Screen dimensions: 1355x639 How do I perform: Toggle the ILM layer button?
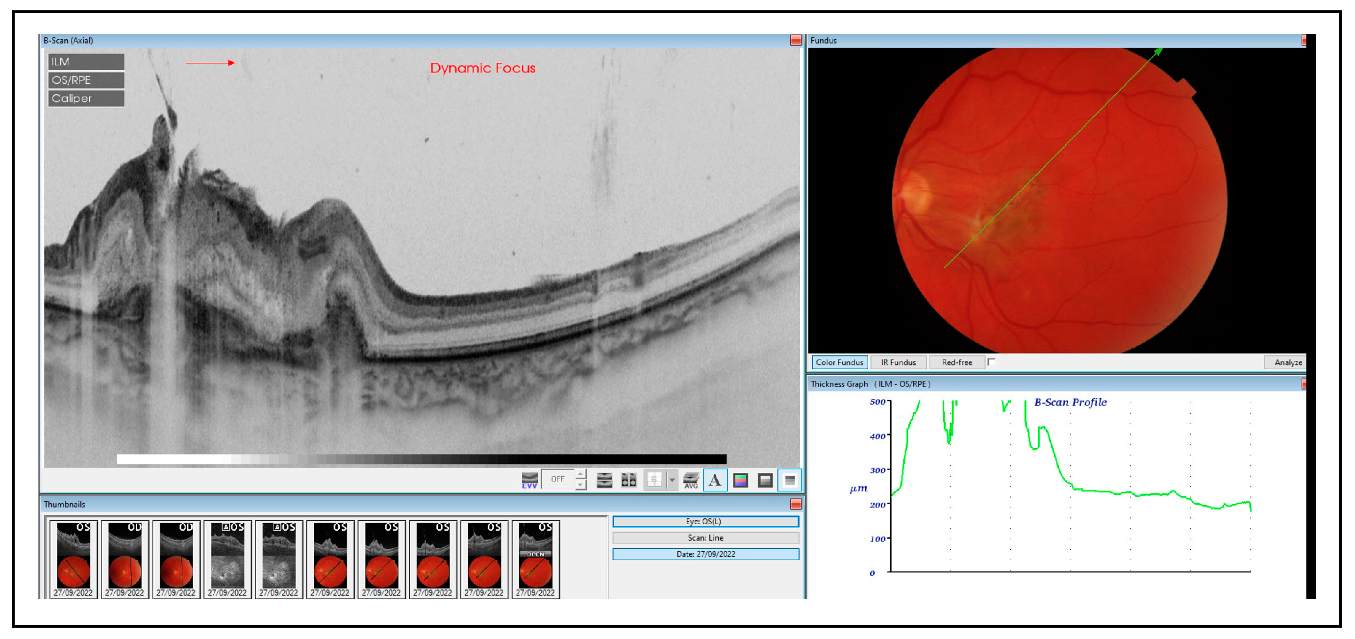pyautogui.click(x=86, y=62)
